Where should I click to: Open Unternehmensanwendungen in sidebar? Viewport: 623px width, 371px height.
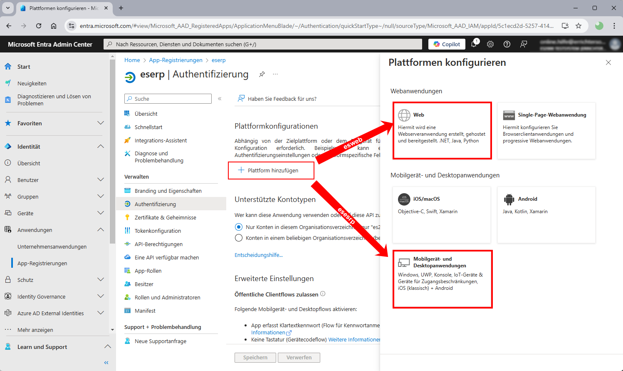[x=52, y=247]
